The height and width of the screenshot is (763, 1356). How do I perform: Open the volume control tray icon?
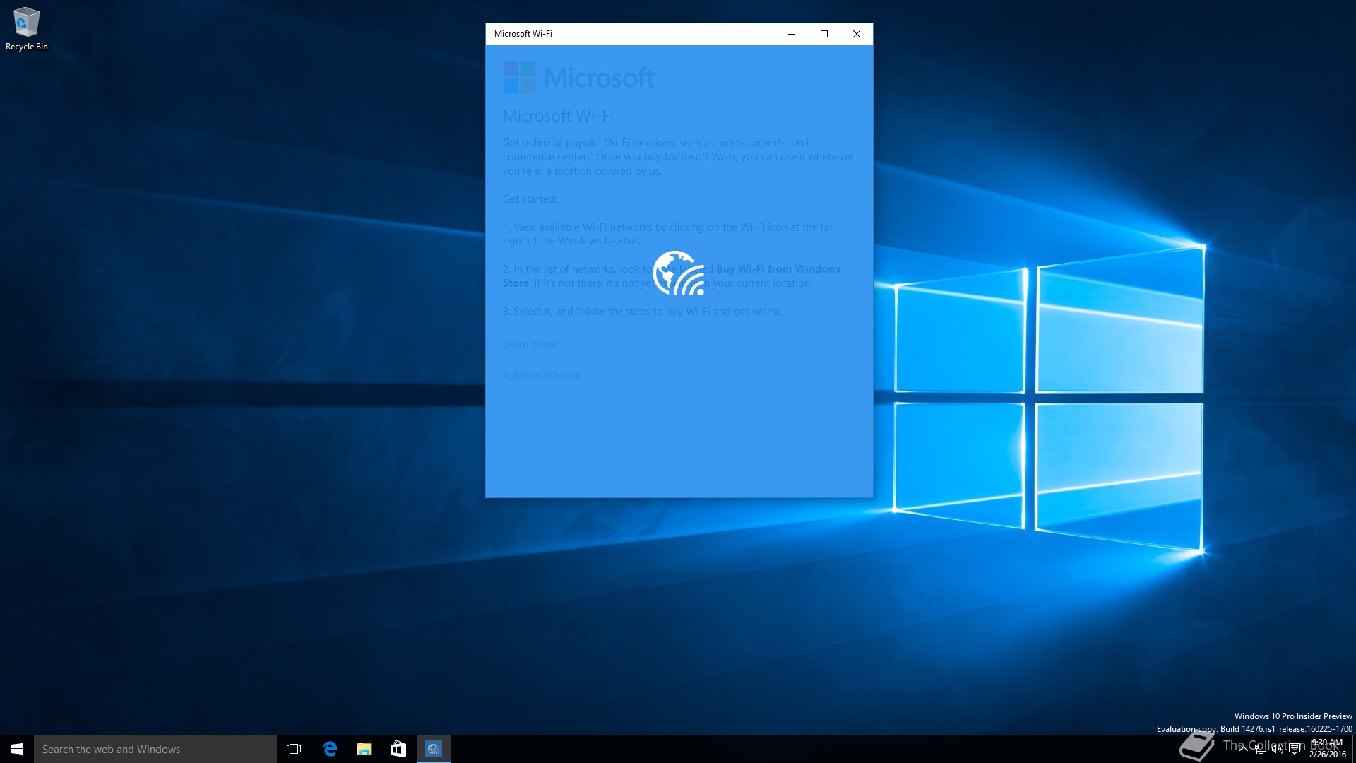[1278, 749]
